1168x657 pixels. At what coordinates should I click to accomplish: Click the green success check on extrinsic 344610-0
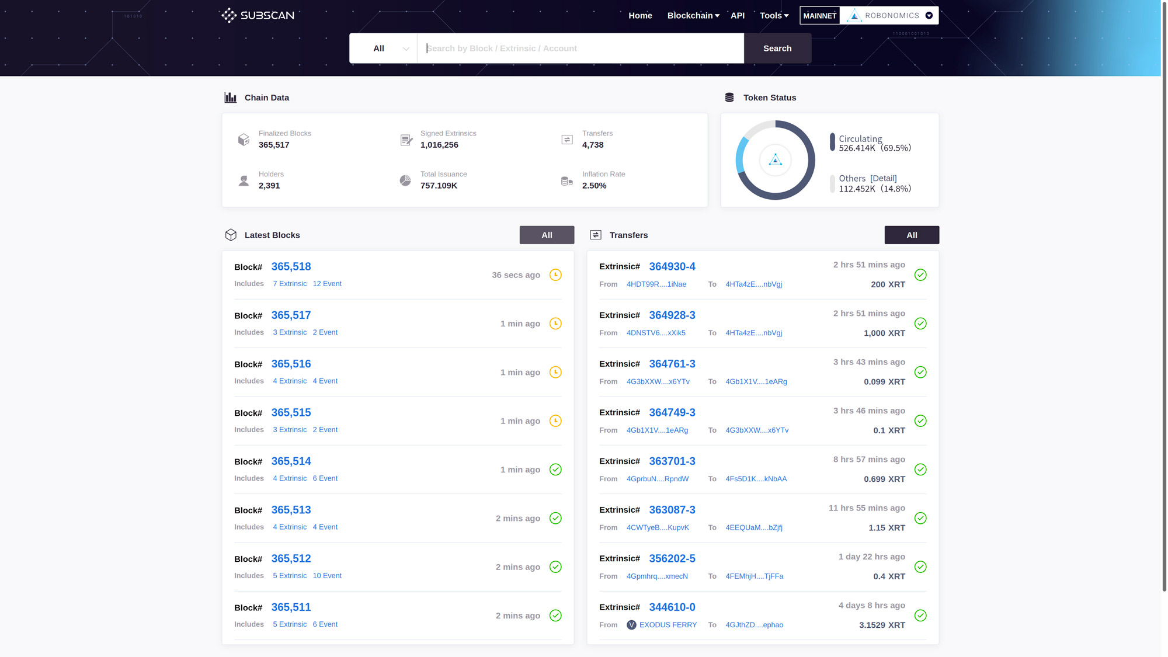[x=921, y=616]
